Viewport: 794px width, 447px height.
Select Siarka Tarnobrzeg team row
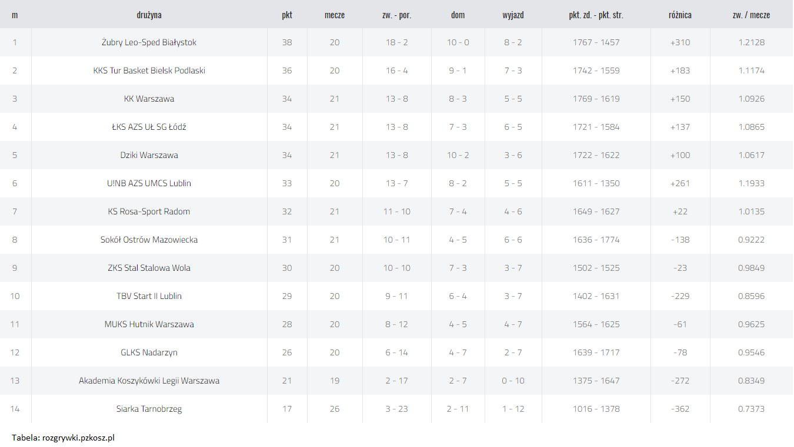396,409
